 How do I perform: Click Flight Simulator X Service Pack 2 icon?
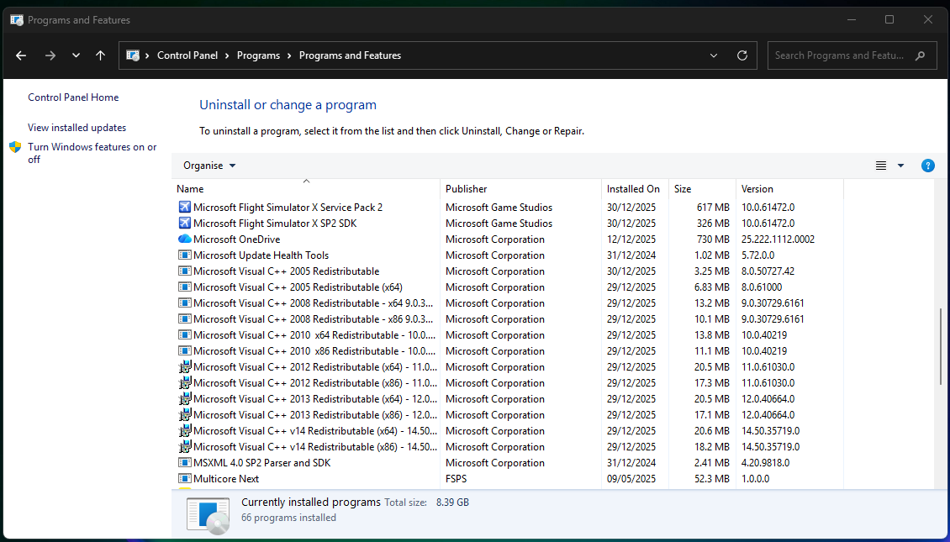[185, 207]
